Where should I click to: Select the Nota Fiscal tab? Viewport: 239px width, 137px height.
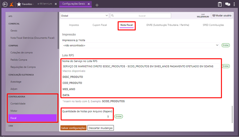(126, 25)
